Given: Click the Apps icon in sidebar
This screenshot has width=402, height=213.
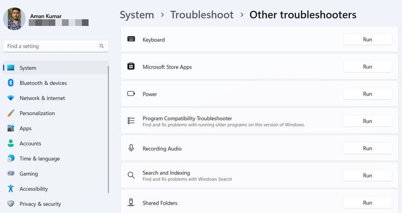Looking at the screenshot, I should pyautogui.click(x=11, y=128).
